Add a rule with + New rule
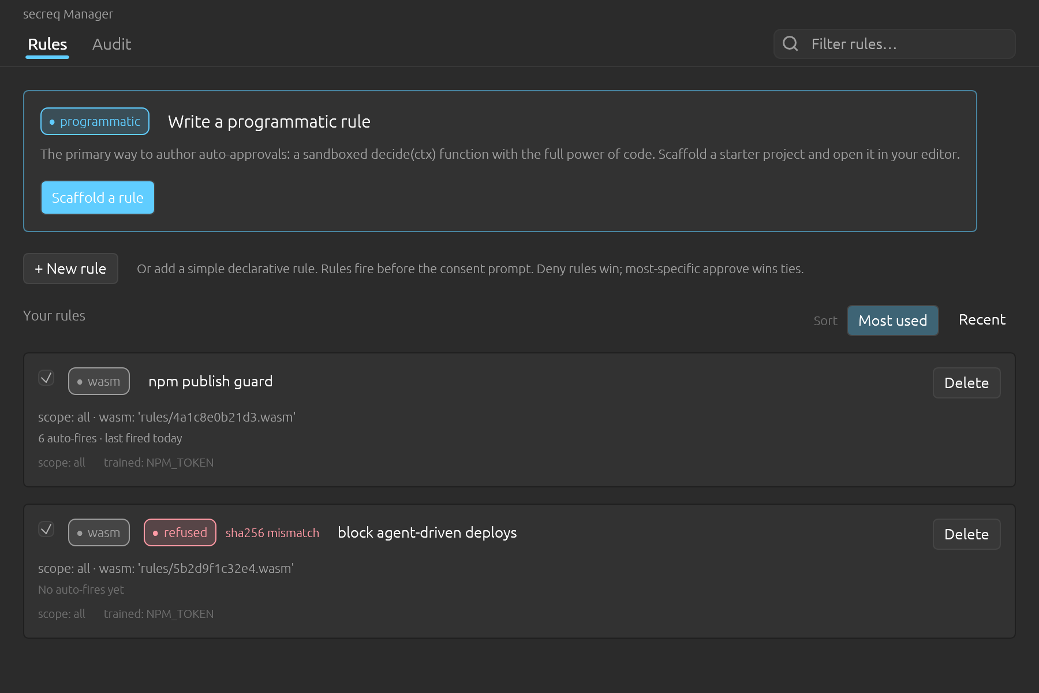This screenshot has height=693, width=1039. 70,269
